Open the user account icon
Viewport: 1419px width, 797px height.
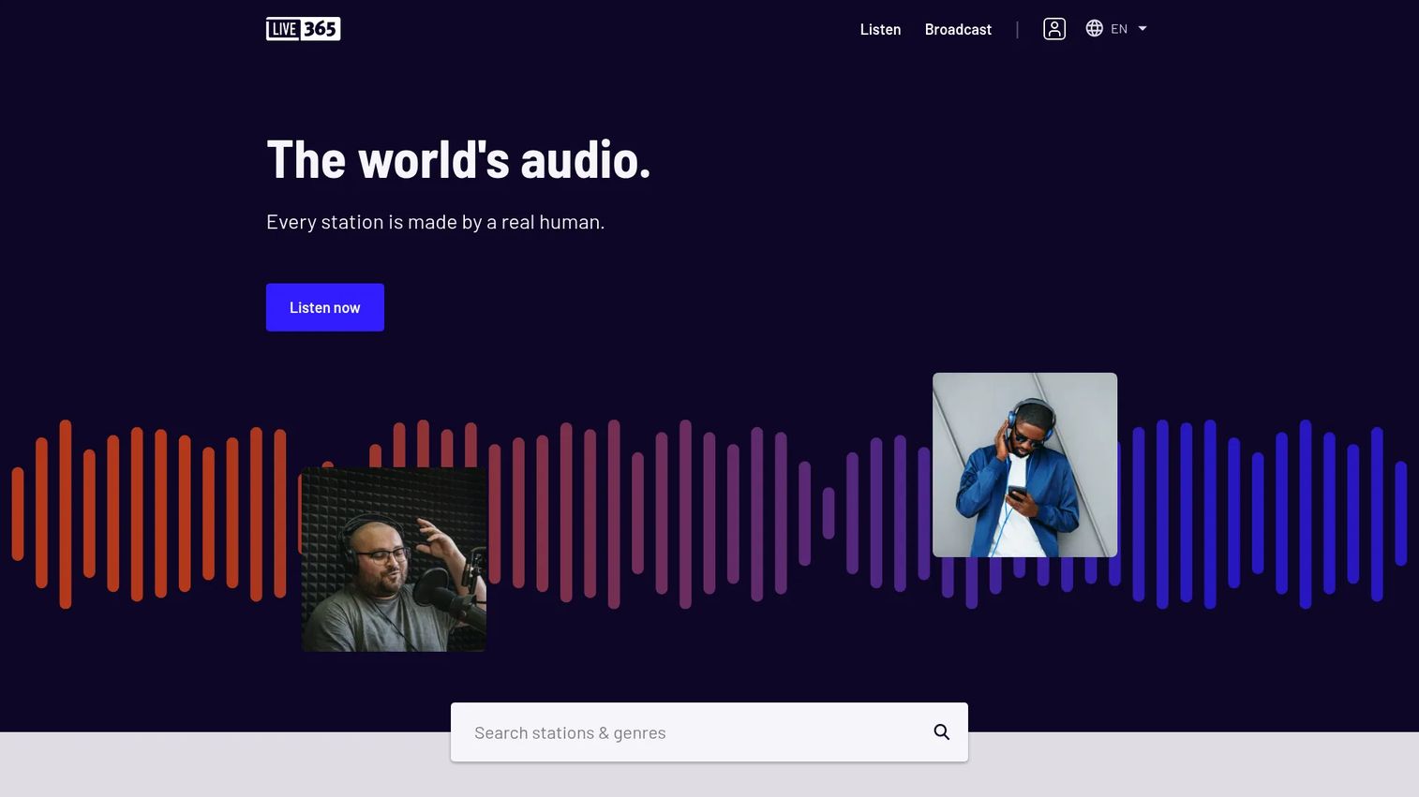1054,29
